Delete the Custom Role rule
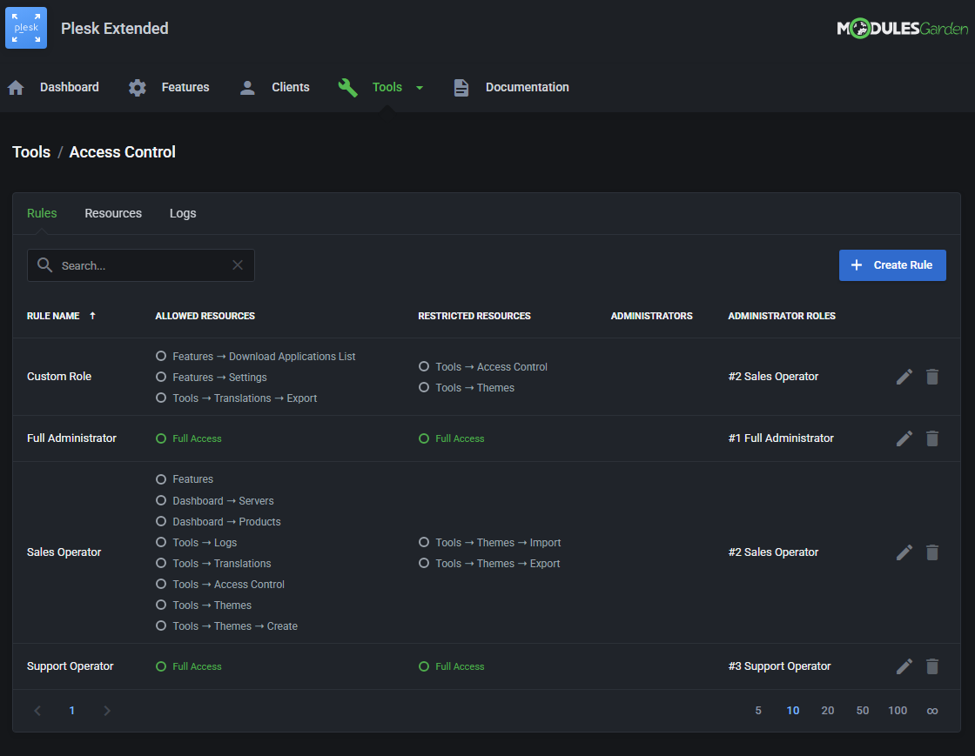Image resolution: width=975 pixels, height=756 pixels. (932, 377)
